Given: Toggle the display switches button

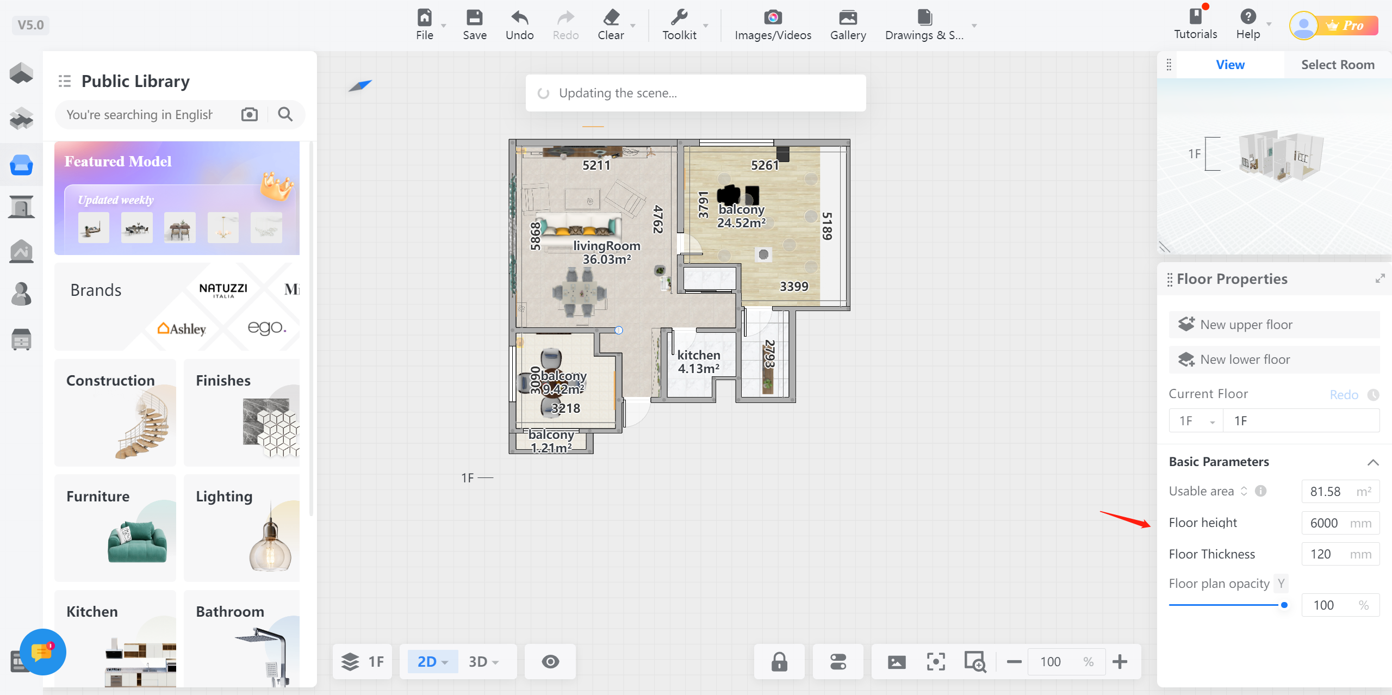Looking at the screenshot, I should 837,662.
